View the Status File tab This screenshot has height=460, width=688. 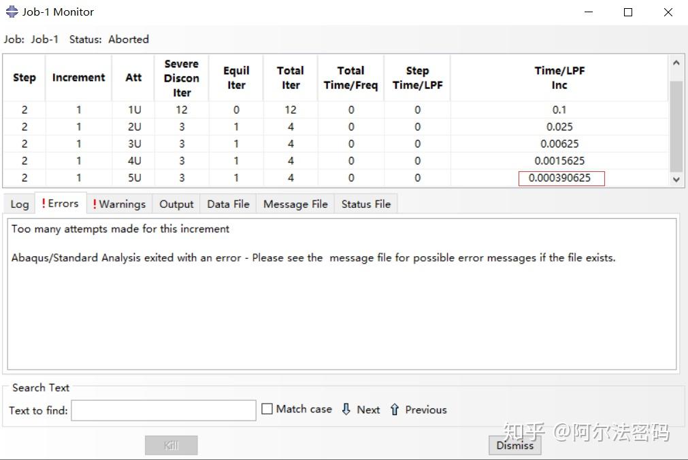point(365,204)
